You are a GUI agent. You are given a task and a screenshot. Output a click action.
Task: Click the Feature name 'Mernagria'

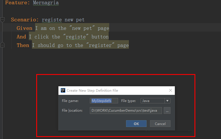pos(46,3)
